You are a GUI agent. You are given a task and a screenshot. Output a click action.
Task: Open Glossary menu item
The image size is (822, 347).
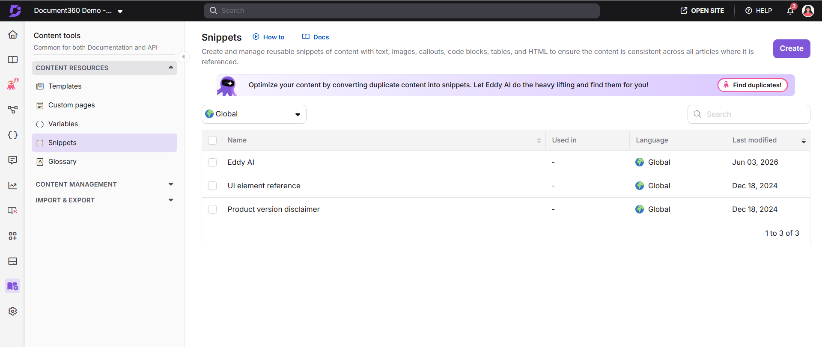104,162
